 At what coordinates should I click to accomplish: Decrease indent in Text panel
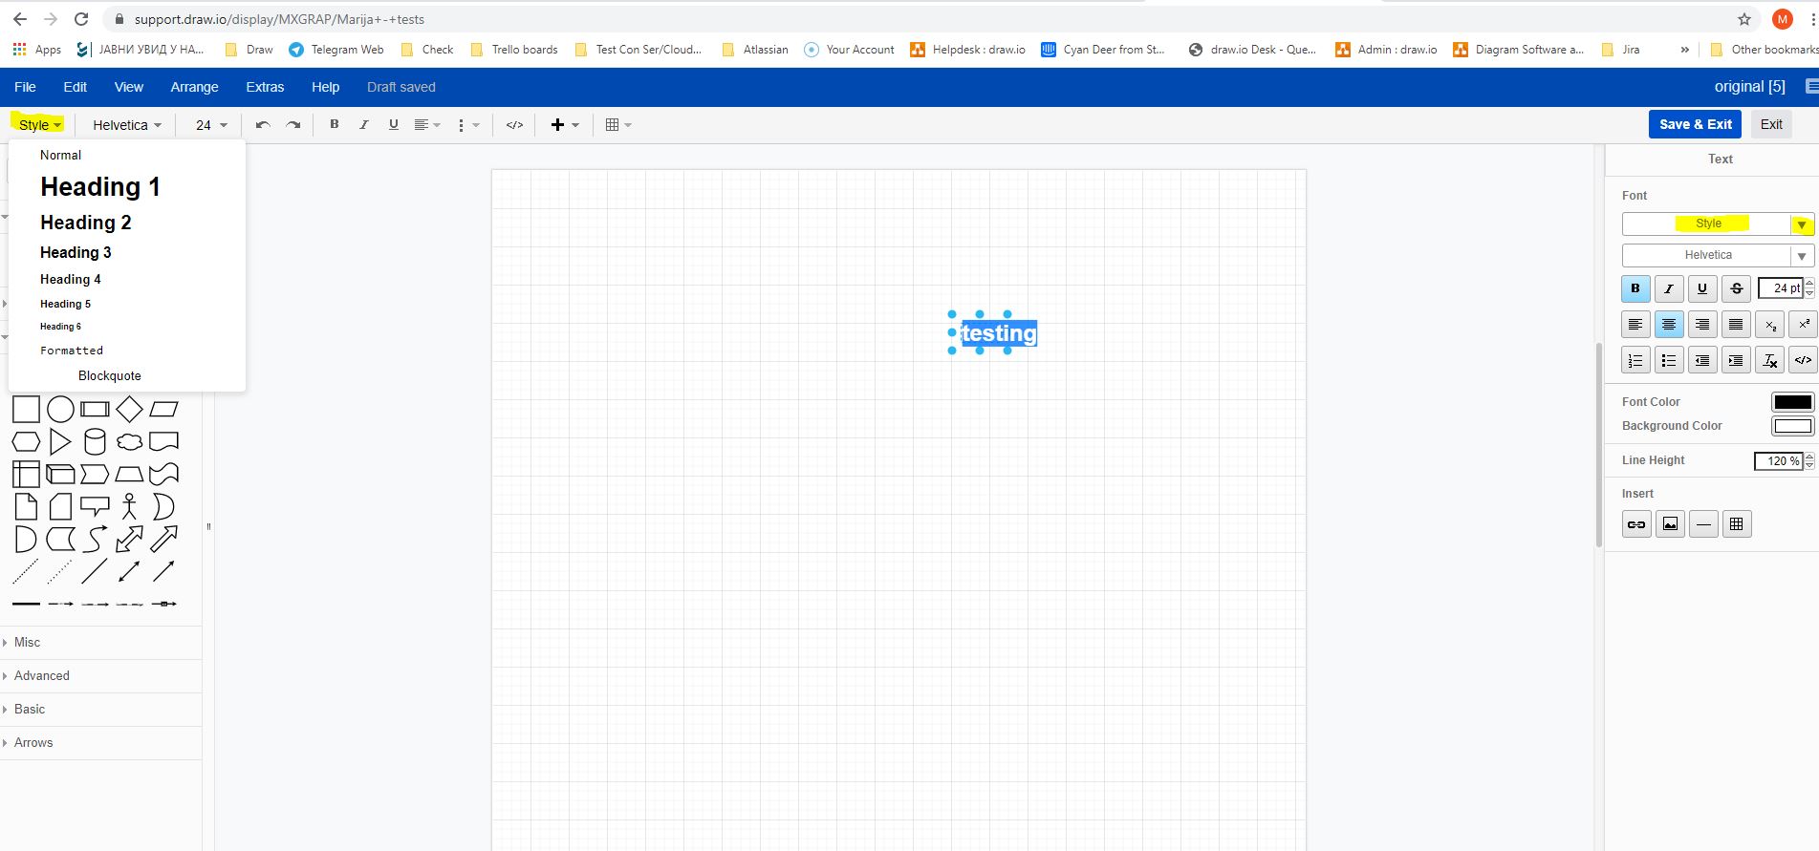(1702, 360)
